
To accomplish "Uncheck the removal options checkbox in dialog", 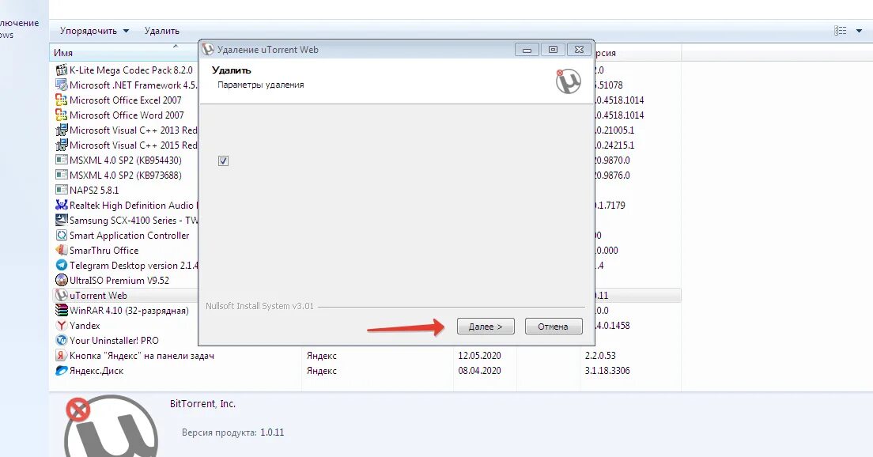I will 223,161.
